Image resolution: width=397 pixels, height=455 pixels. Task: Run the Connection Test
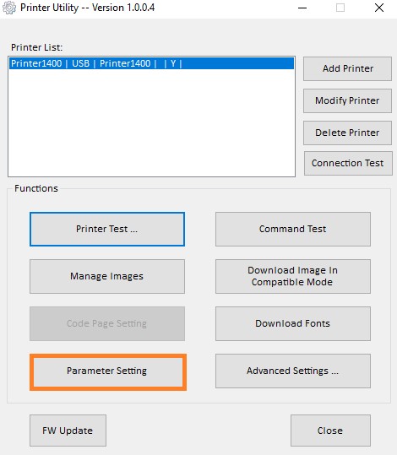coord(348,163)
